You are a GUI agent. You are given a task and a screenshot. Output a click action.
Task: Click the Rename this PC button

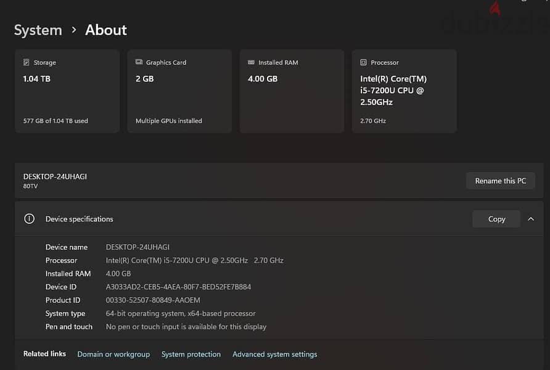pos(501,181)
